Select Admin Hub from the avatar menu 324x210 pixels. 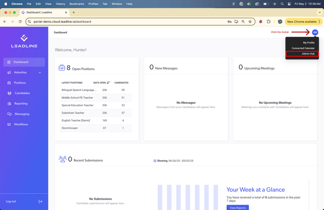[302, 54]
